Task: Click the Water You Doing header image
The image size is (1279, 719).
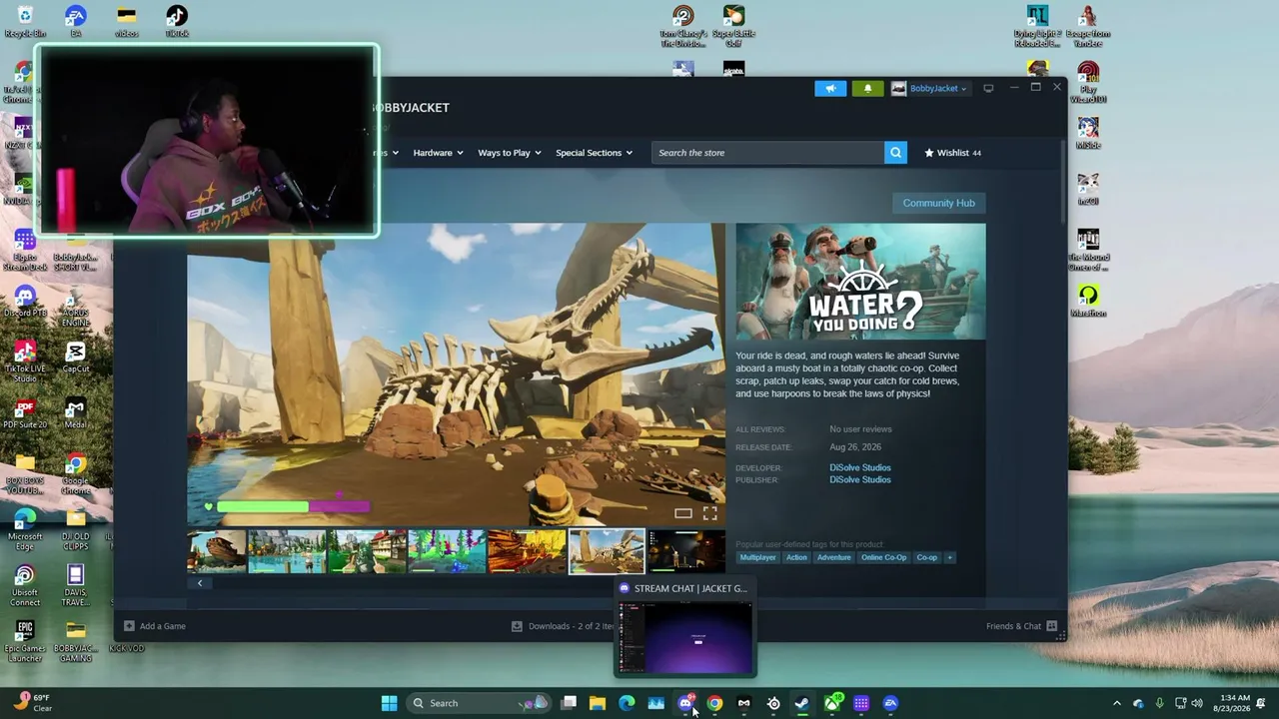Action: click(860, 282)
